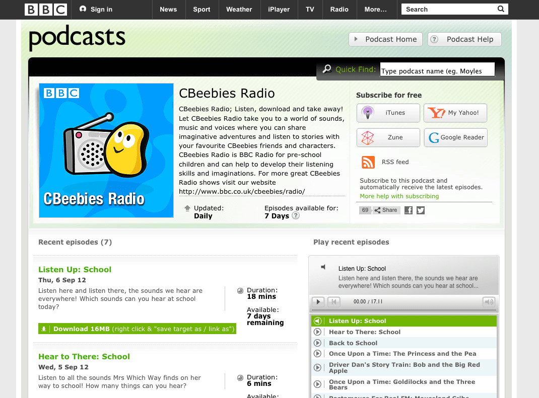This screenshot has height=398, width=539.
Task: Play Back to School in playlist
Action: (x=404, y=343)
